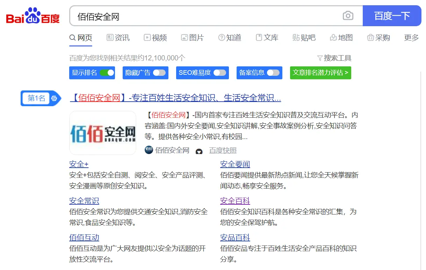
Task: Click the 佰佰安全网 source name
Action: click(x=172, y=151)
